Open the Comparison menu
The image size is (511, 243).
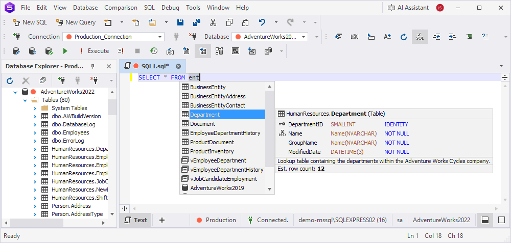point(121,8)
